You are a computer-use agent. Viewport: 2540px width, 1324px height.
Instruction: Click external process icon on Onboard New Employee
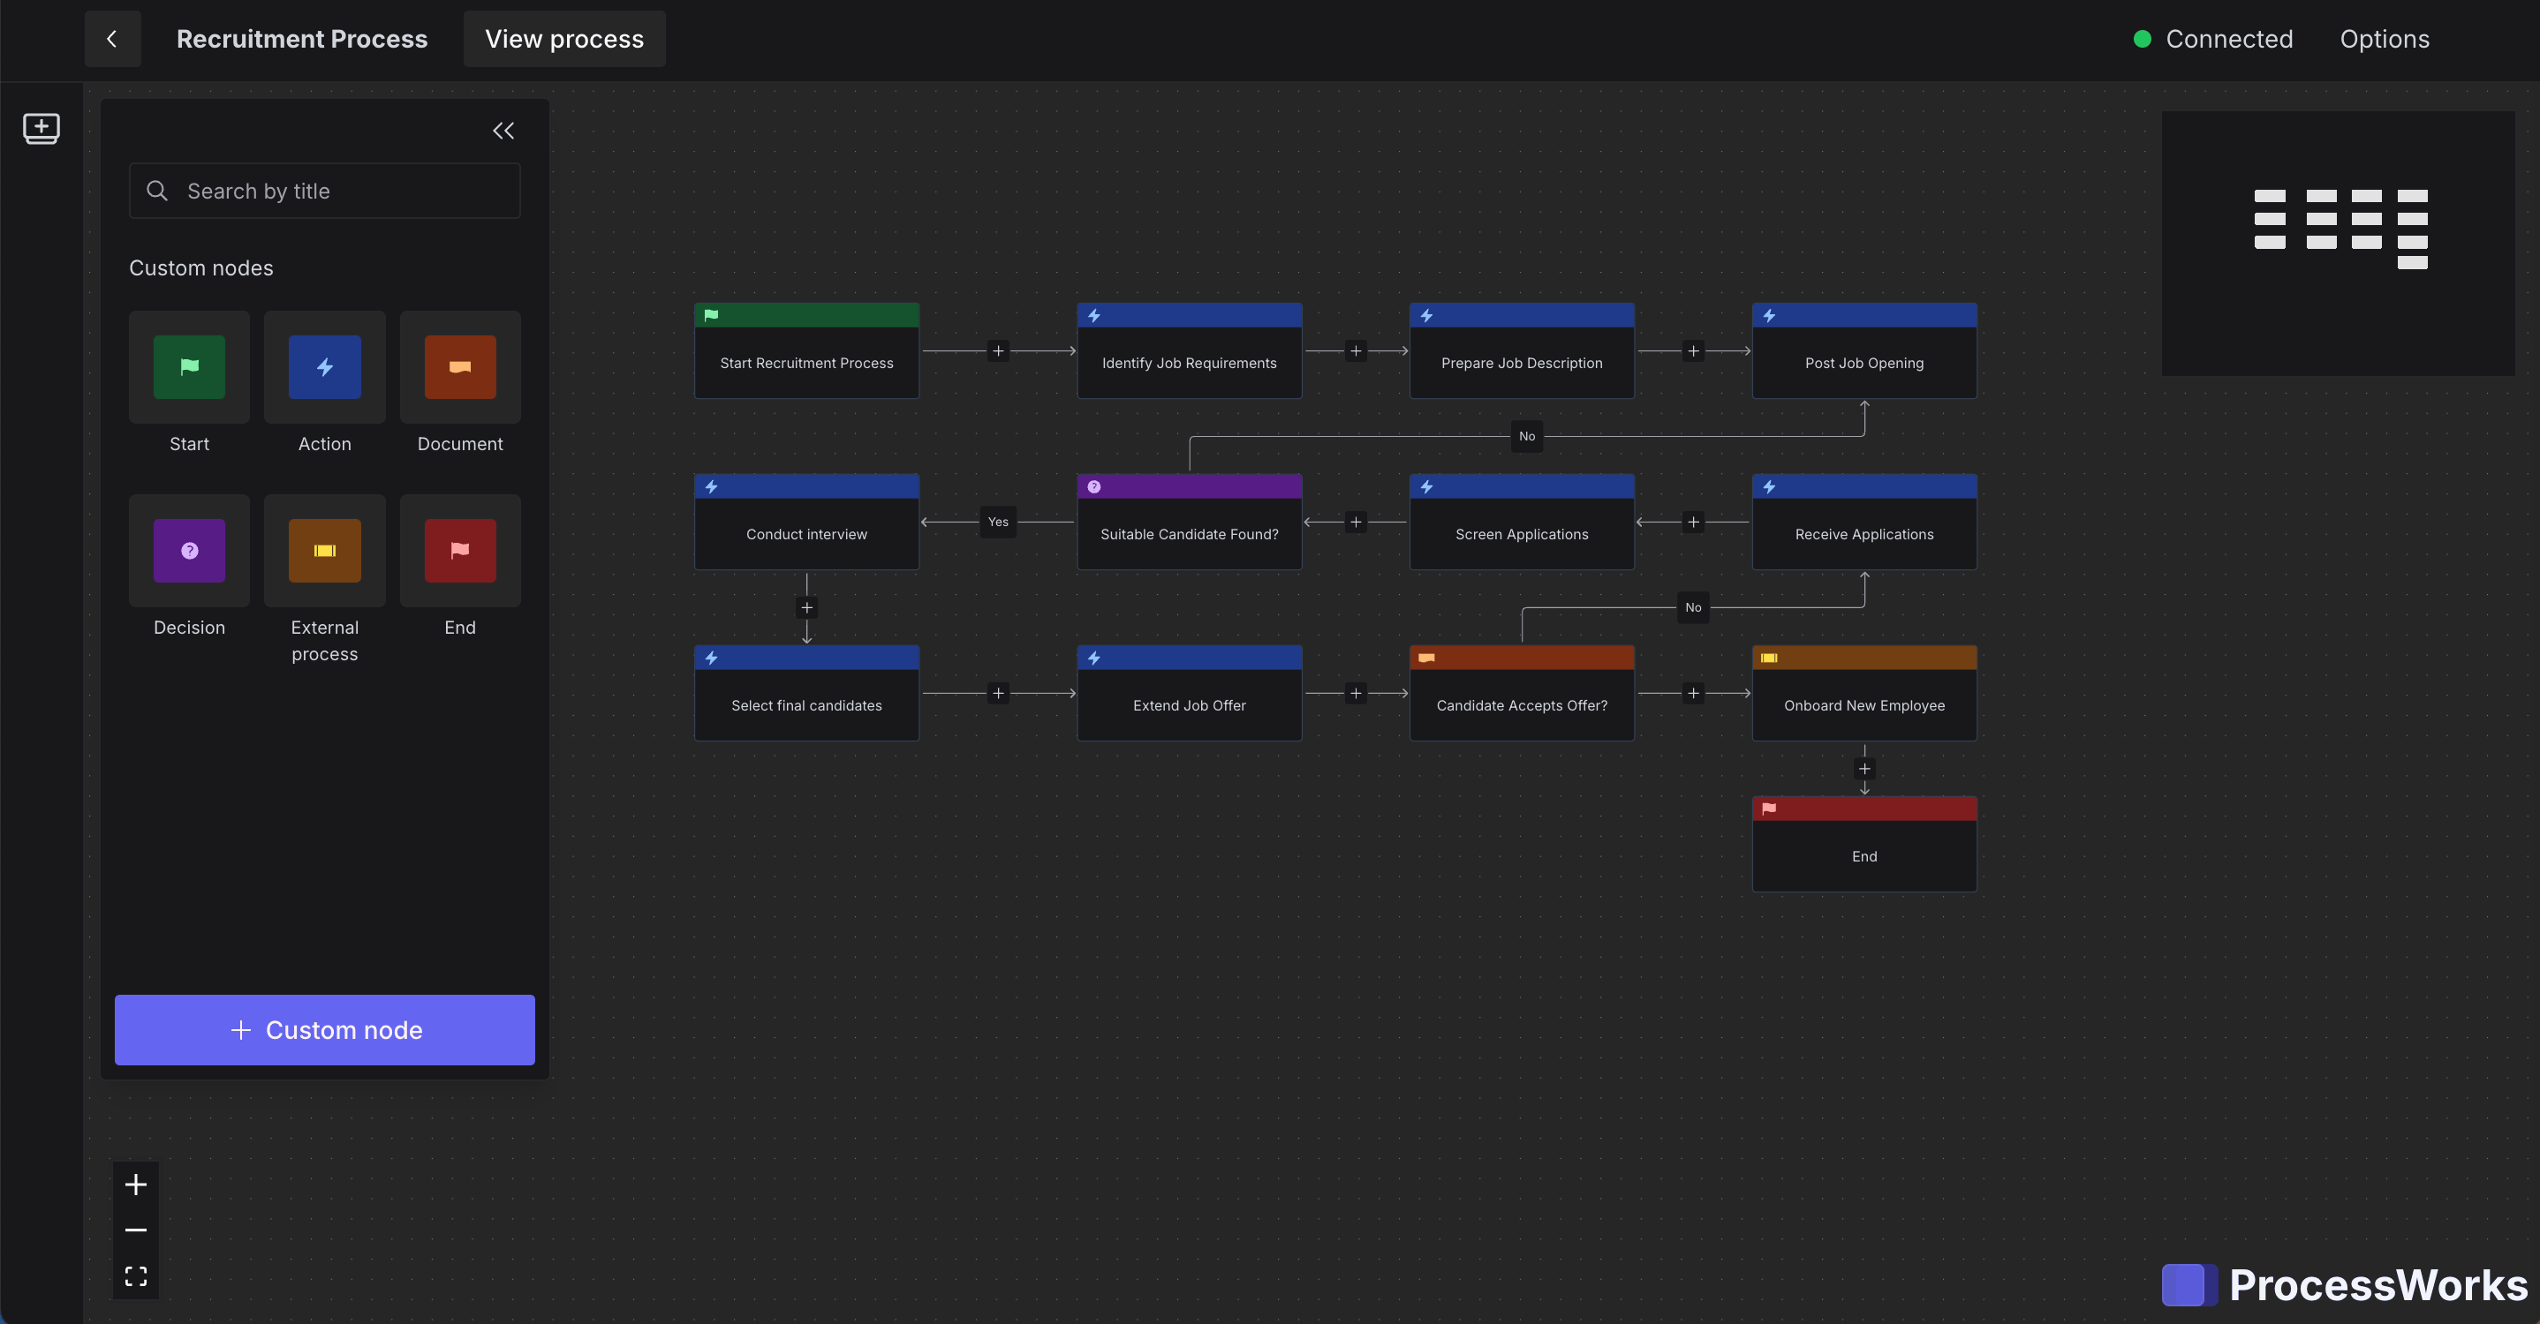point(1769,658)
